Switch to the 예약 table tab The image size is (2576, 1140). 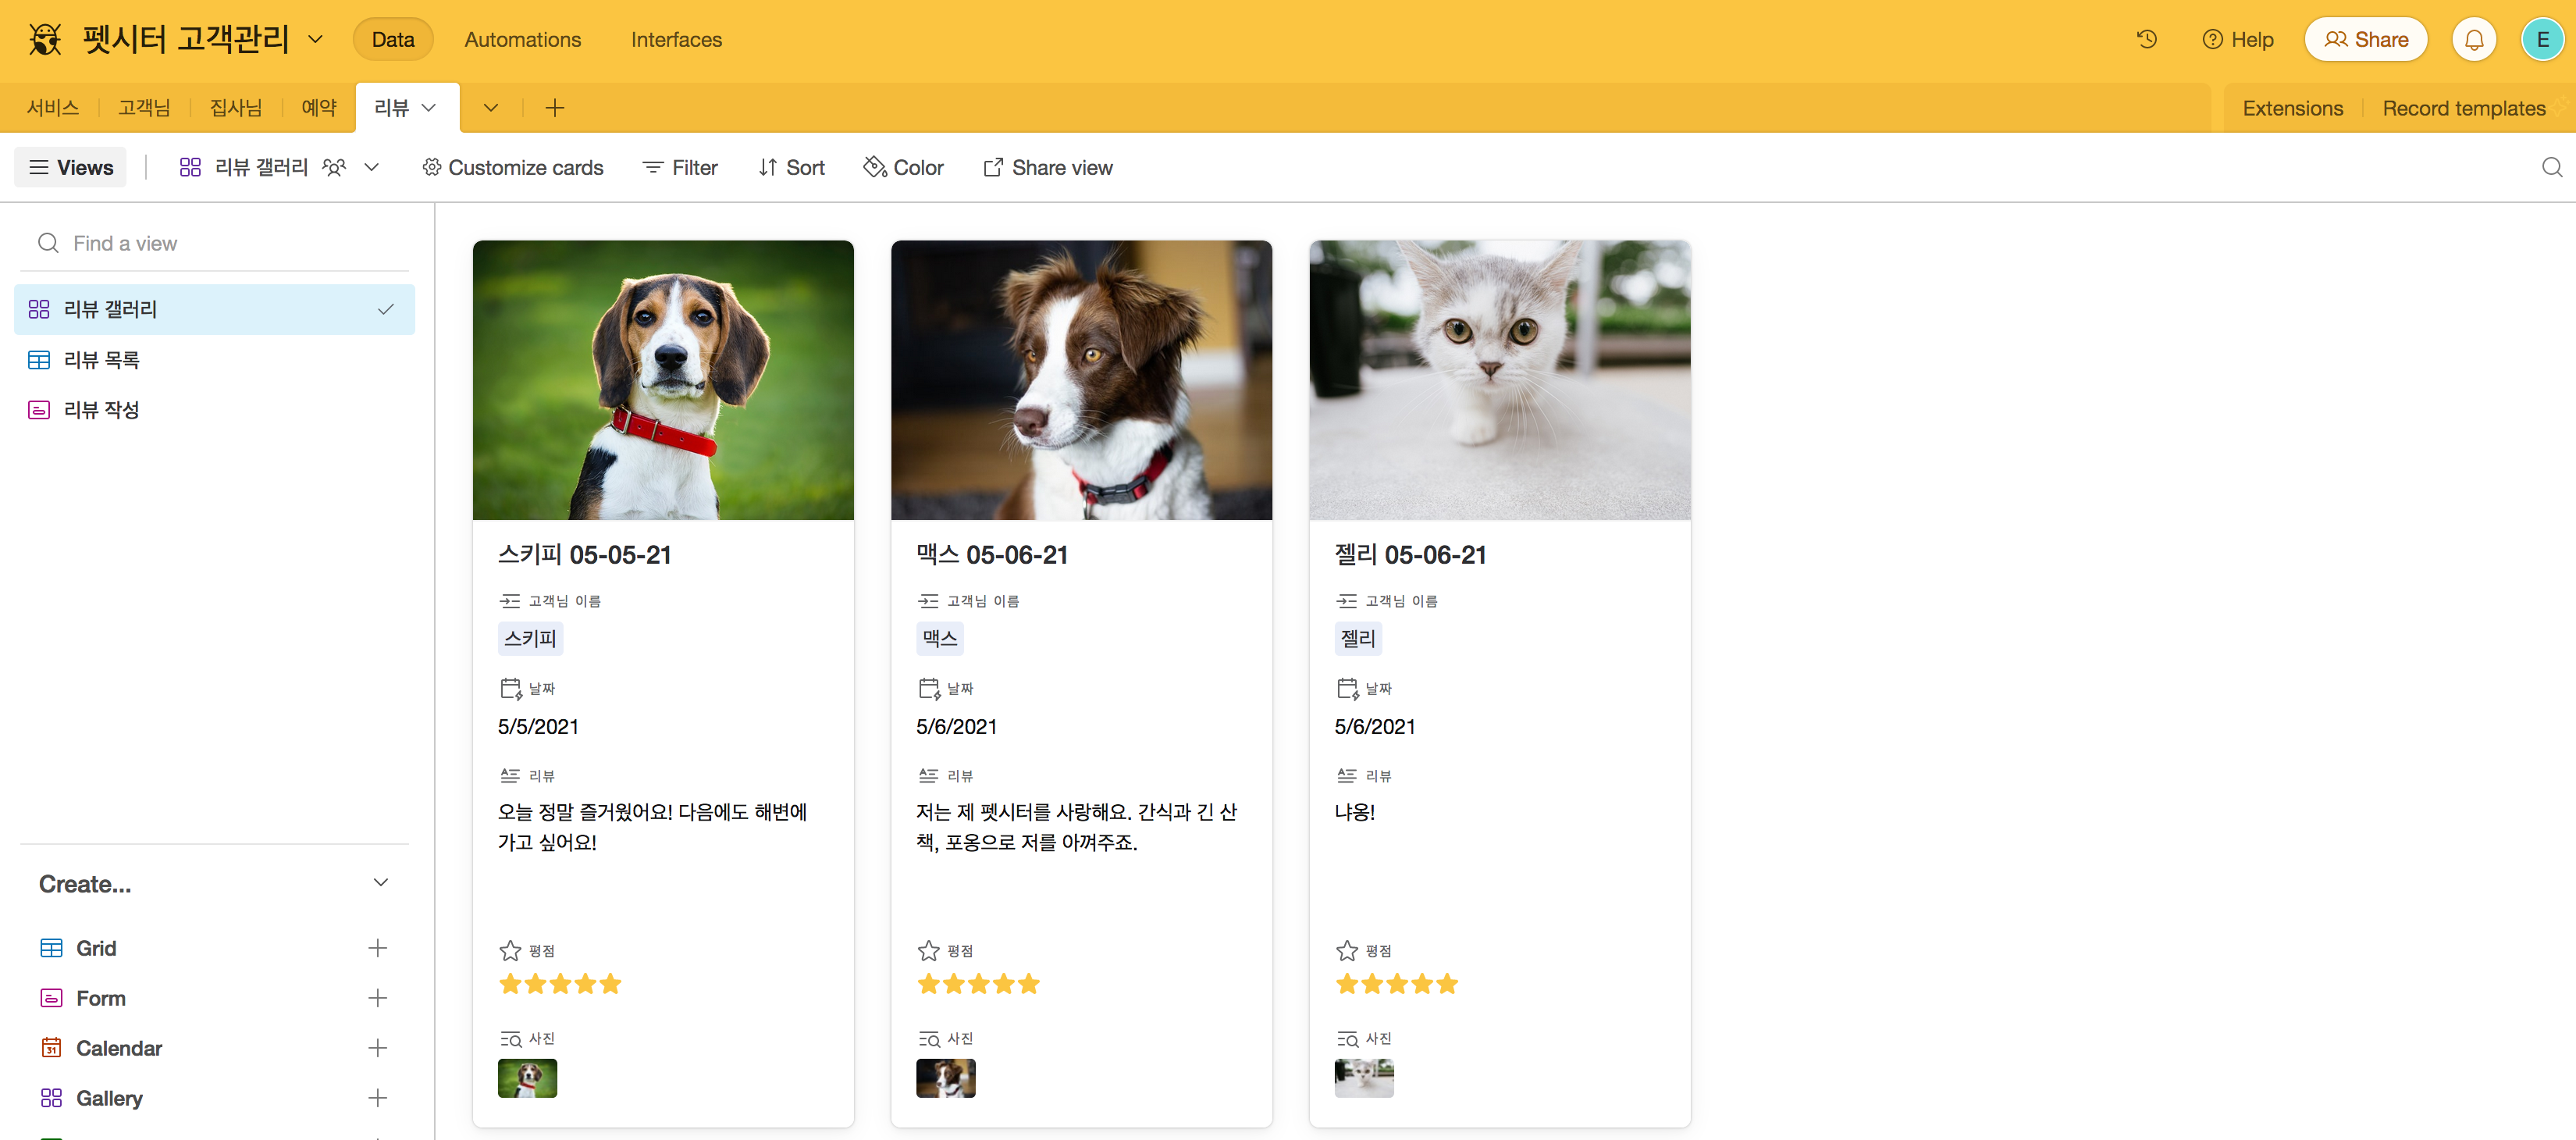[x=319, y=108]
